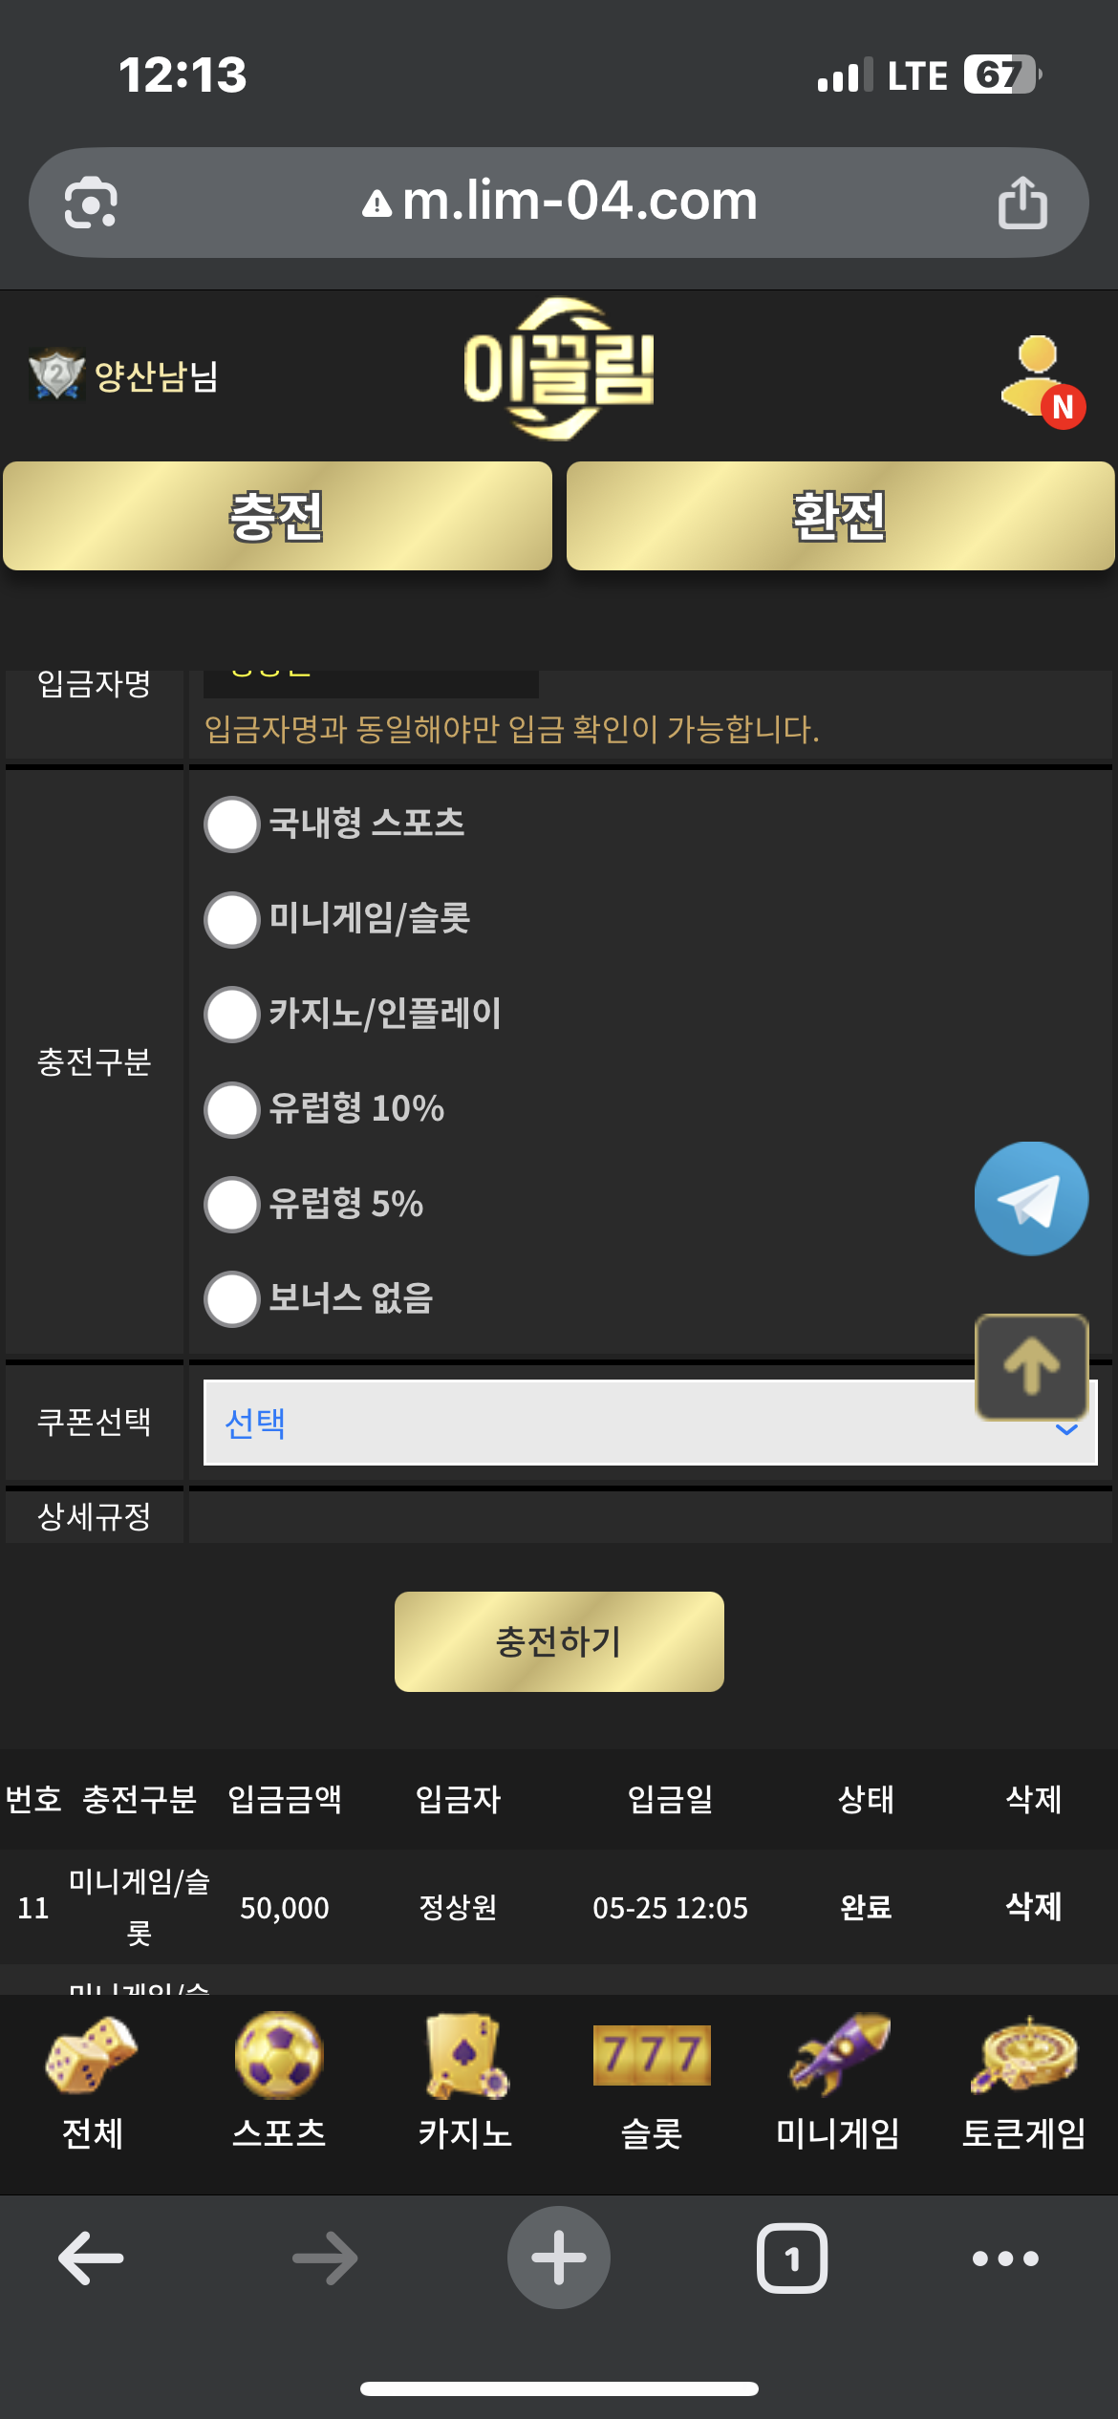Open the browser tab switcher
The height and width of the screenshot is (2419, 1118).
791,2258
